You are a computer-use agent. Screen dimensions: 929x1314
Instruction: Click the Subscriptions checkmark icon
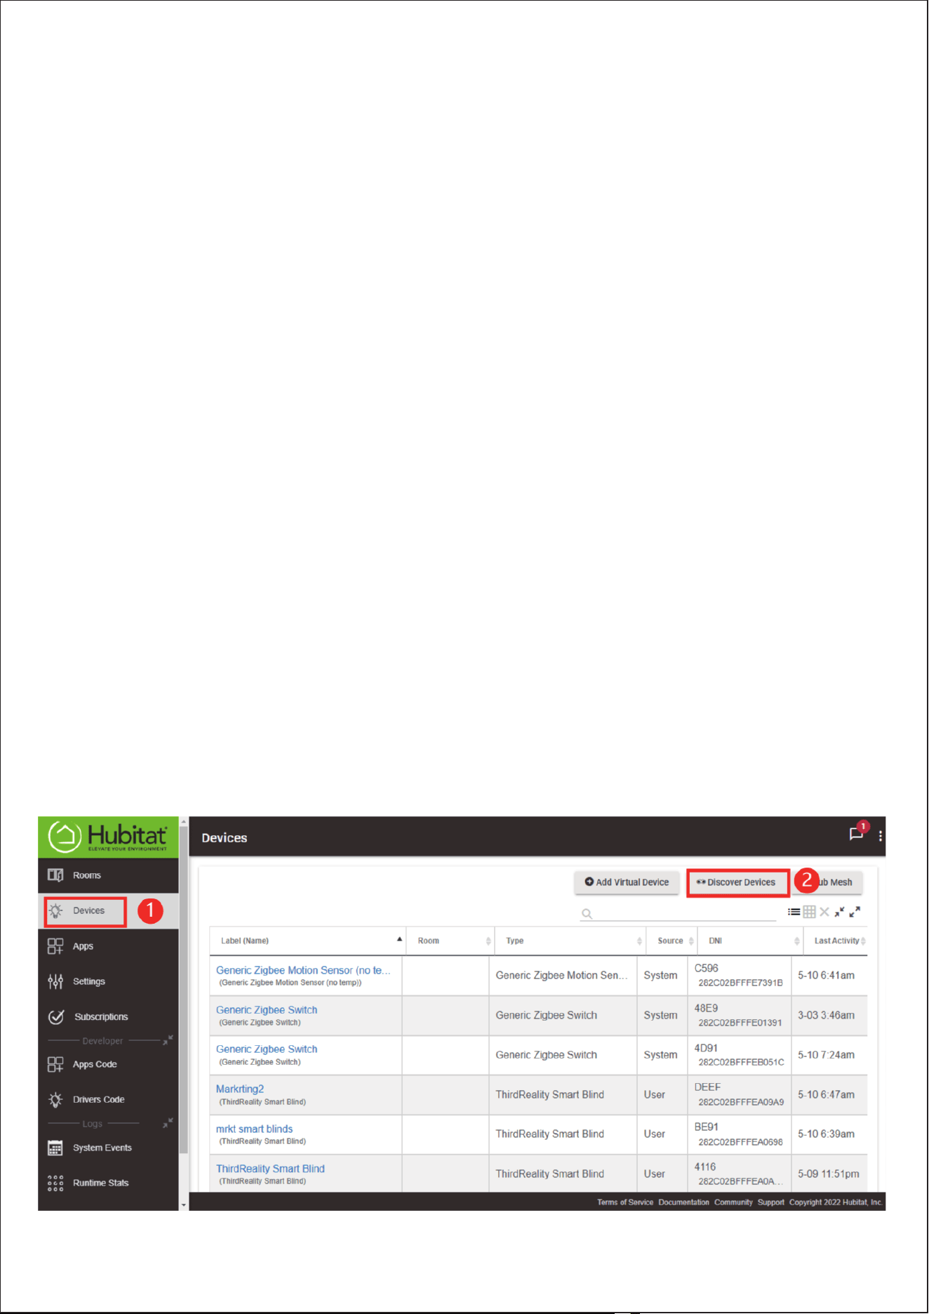click(56, 1016)
